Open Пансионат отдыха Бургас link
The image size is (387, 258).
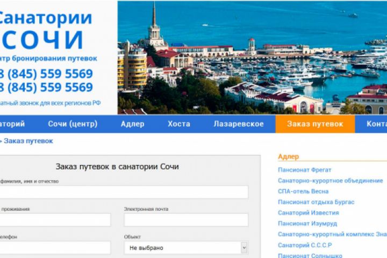316,202
